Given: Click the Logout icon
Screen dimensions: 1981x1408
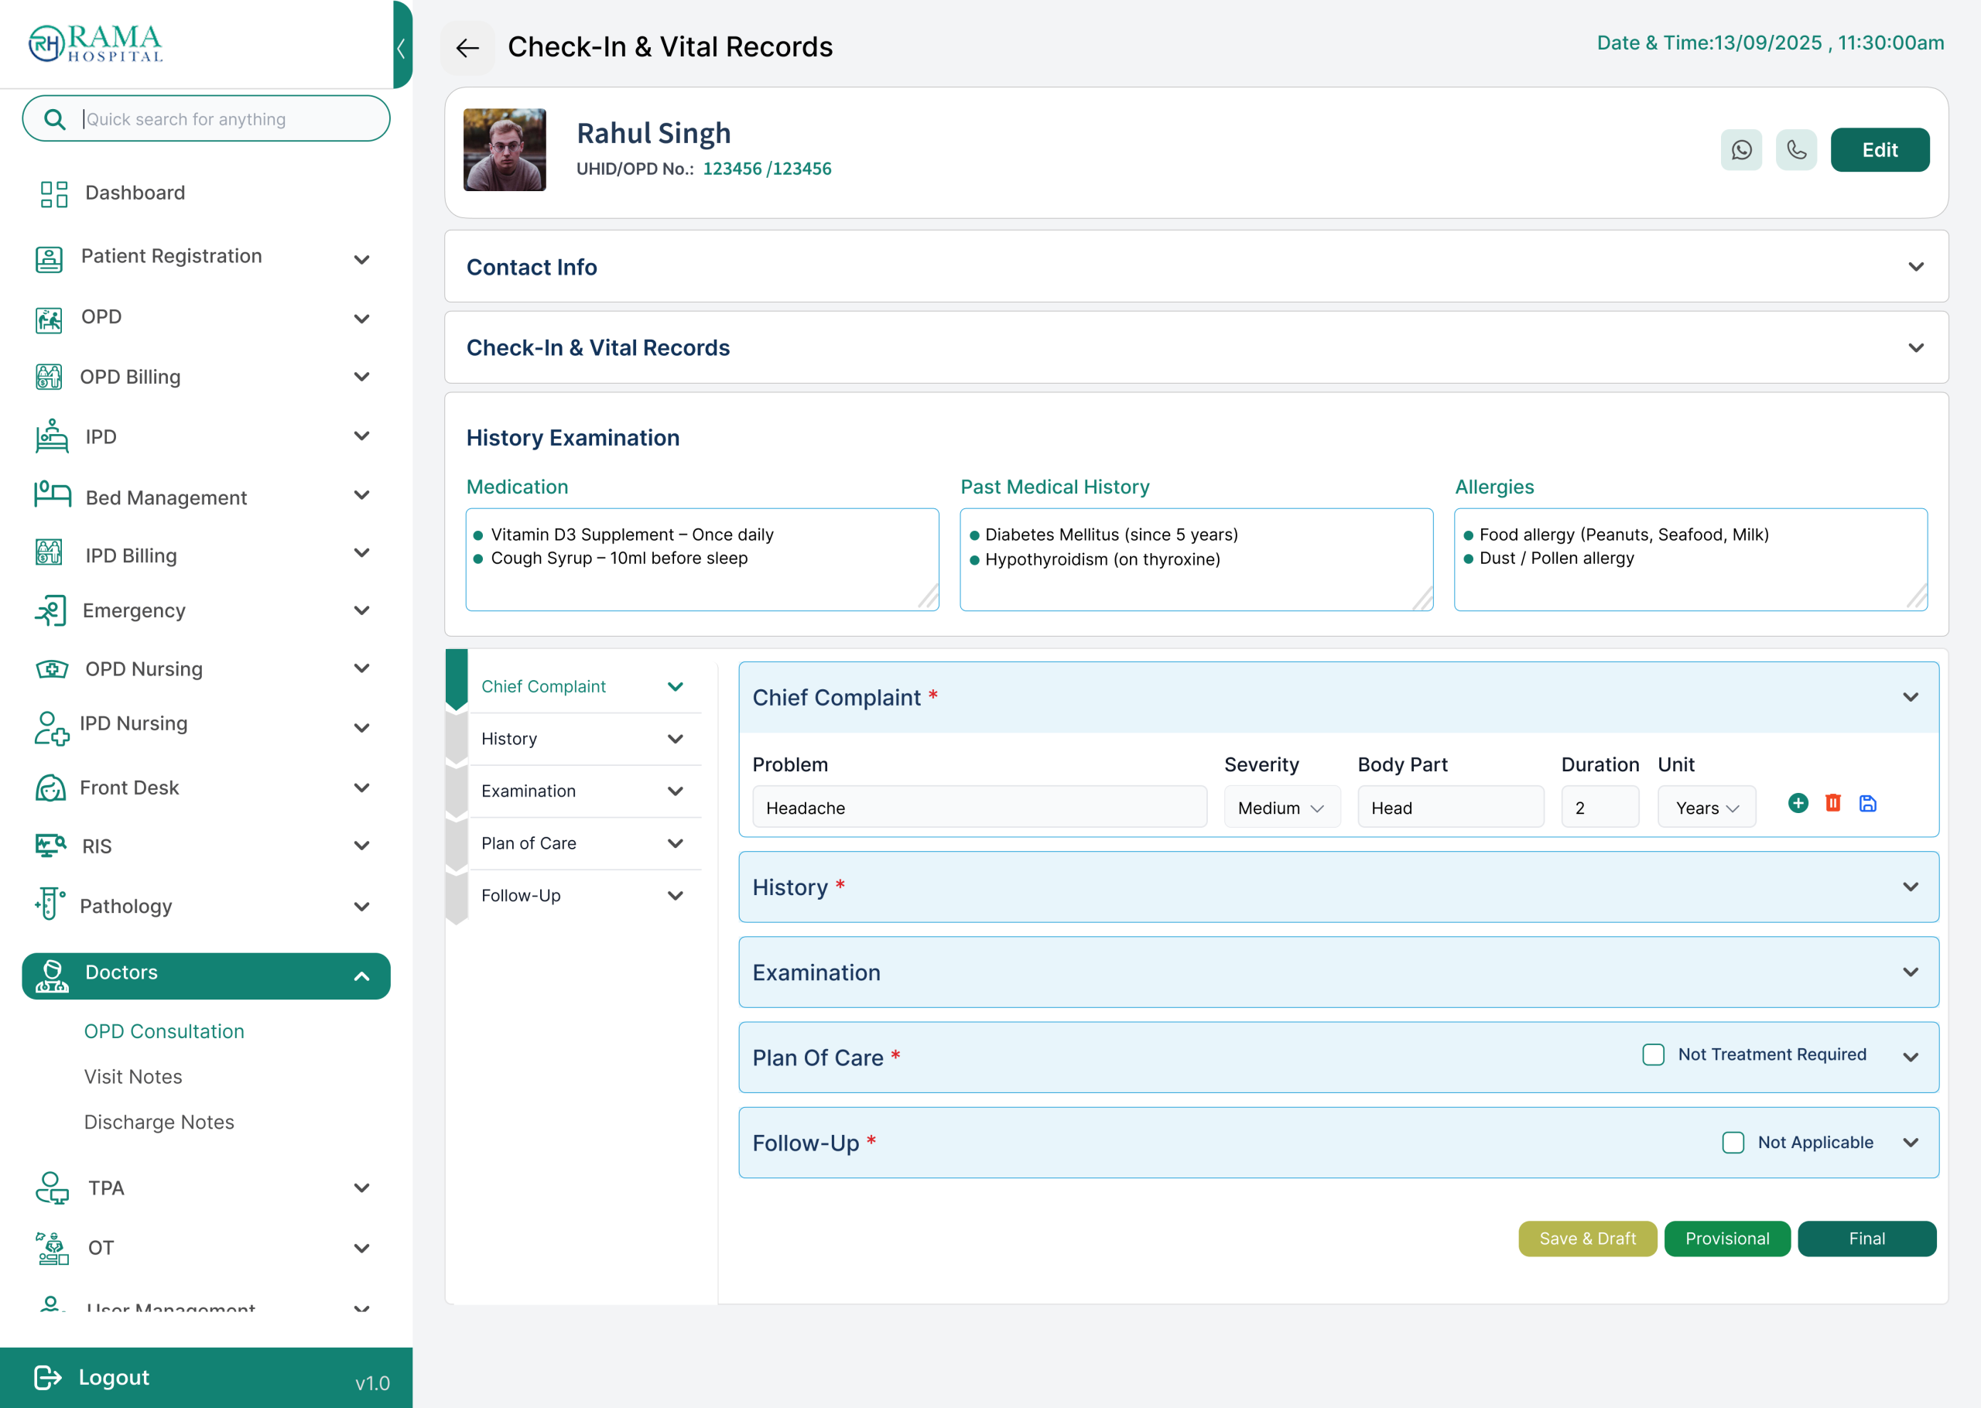Looking at the screenshot, I should pos(48,1377).
